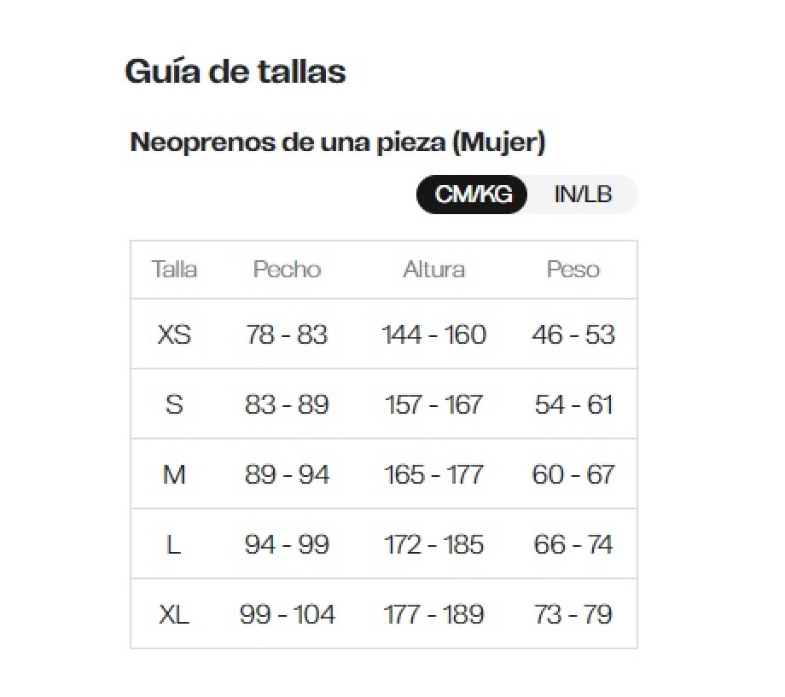Screen dimensions: 785x697
Task: Click height value 172 - 185
Action: 433,544
